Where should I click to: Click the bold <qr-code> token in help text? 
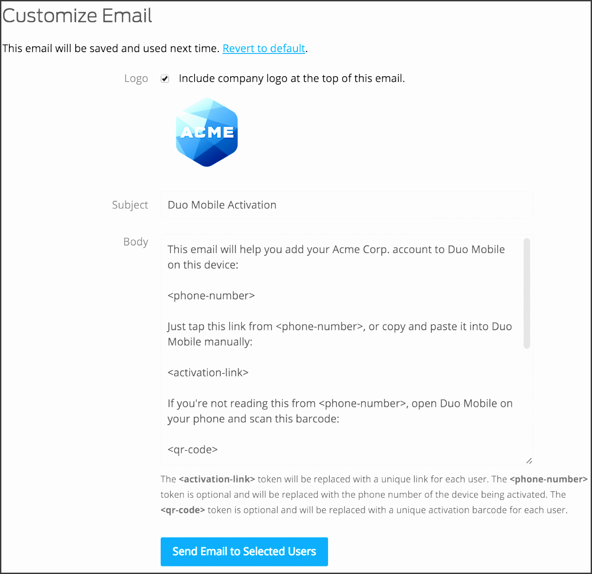click(x=183, y=510)
